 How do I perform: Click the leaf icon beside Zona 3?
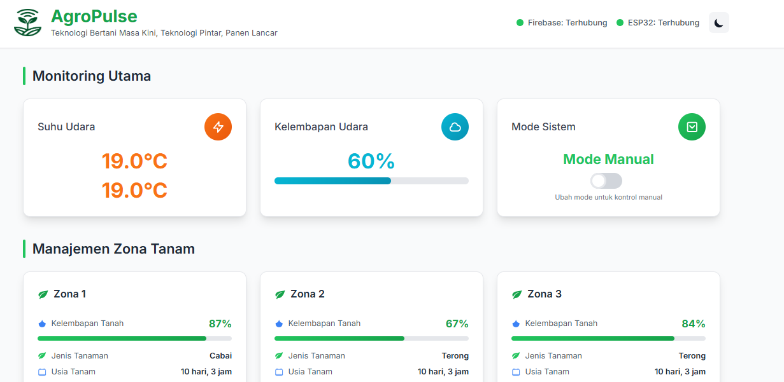tap(517, 294)
